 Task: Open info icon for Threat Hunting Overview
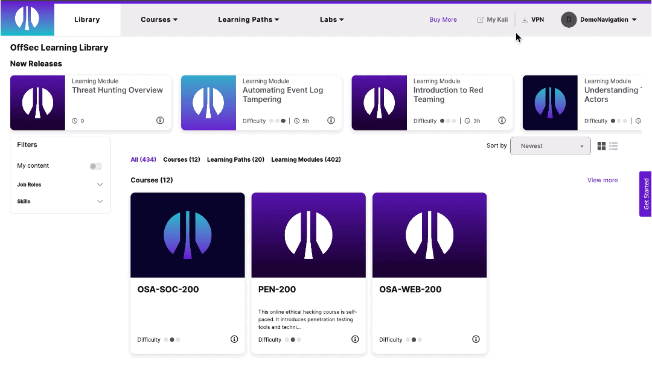tap(160, 121)
